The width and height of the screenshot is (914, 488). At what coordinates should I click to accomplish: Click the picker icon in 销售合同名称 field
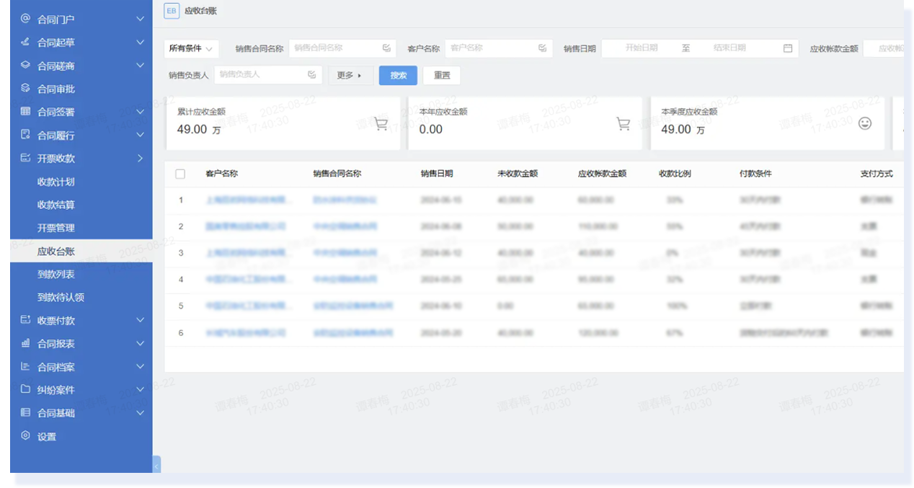click(386, 48)
